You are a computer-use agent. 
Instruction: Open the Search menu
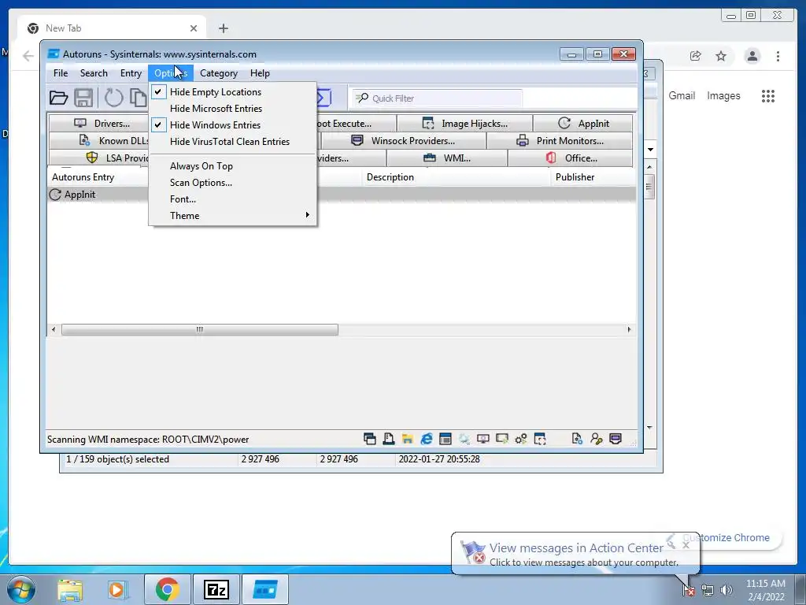click(x=94, y=73)
